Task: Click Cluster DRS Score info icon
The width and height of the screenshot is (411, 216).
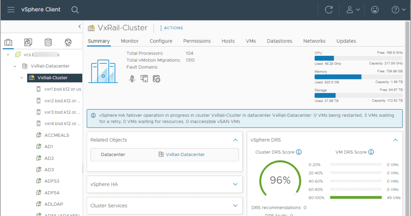Action: 299,152
